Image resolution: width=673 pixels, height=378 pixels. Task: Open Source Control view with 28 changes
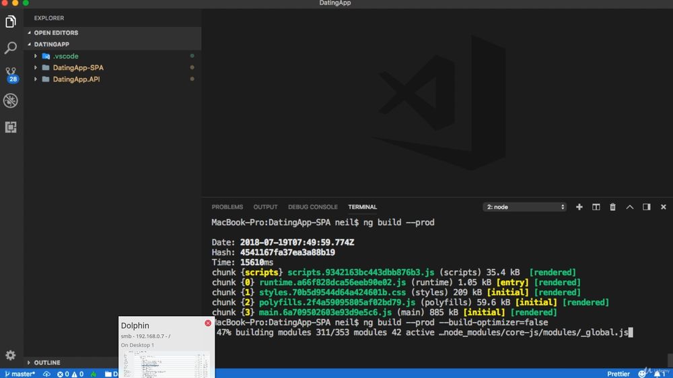click(x=11, y=74)
